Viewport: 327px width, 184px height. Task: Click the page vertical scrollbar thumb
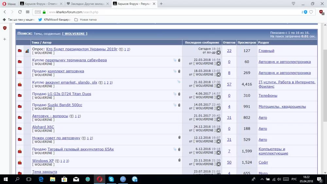click(x=325, y=85)
